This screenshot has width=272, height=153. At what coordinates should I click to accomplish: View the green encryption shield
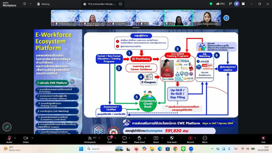coord(211,4)
